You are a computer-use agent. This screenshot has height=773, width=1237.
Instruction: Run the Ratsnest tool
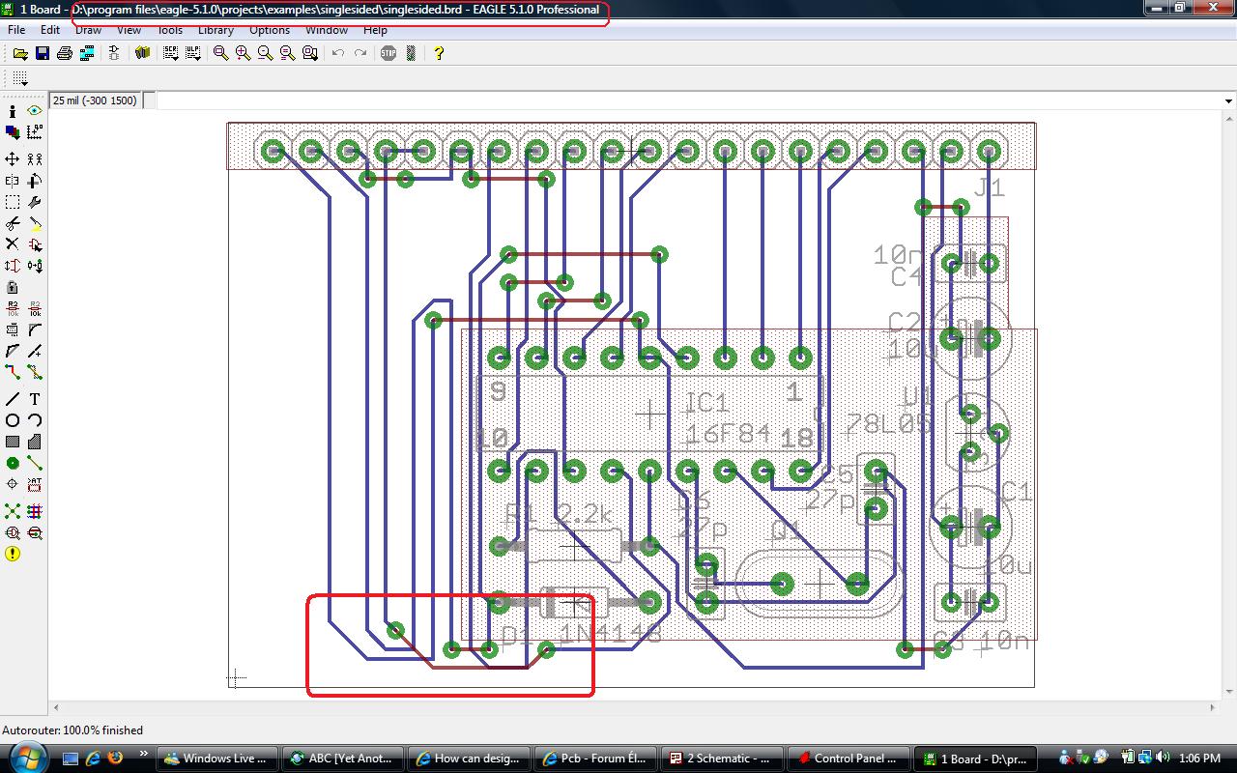tap(13, 511)
